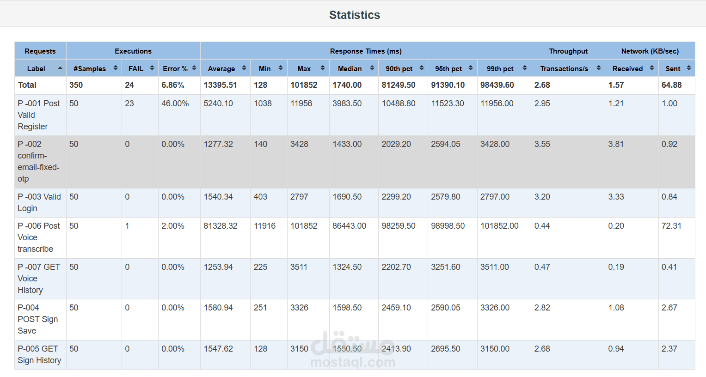
Task: Click the Total row label
Action: click(x=27, y=85)
